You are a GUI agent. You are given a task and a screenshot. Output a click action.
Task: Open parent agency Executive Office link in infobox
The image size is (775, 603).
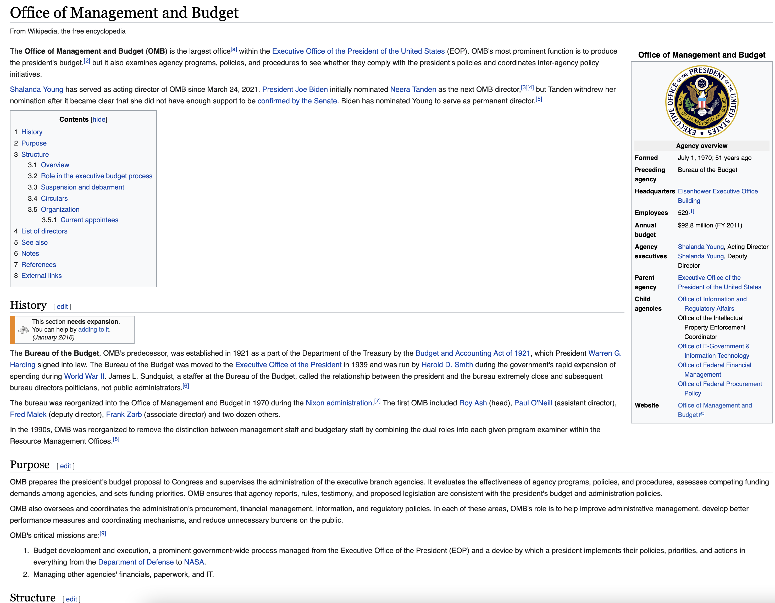pyautogui.click(x=719, y=282)
